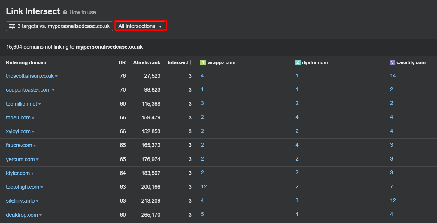
Task: Click Ahrefs rank value 27,523
Action: point(152,76)
